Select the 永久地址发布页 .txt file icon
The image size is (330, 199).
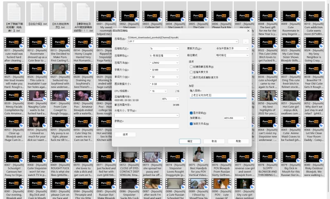click(x=61, y=13)
